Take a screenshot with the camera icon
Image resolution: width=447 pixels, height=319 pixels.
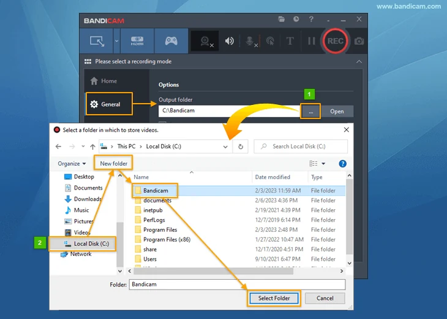tap(359, 41)
